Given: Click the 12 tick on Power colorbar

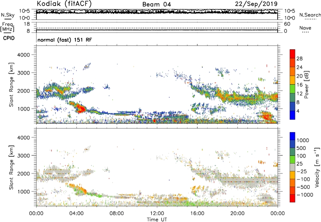Looking at the screenshot, I should tap(299, 93).
